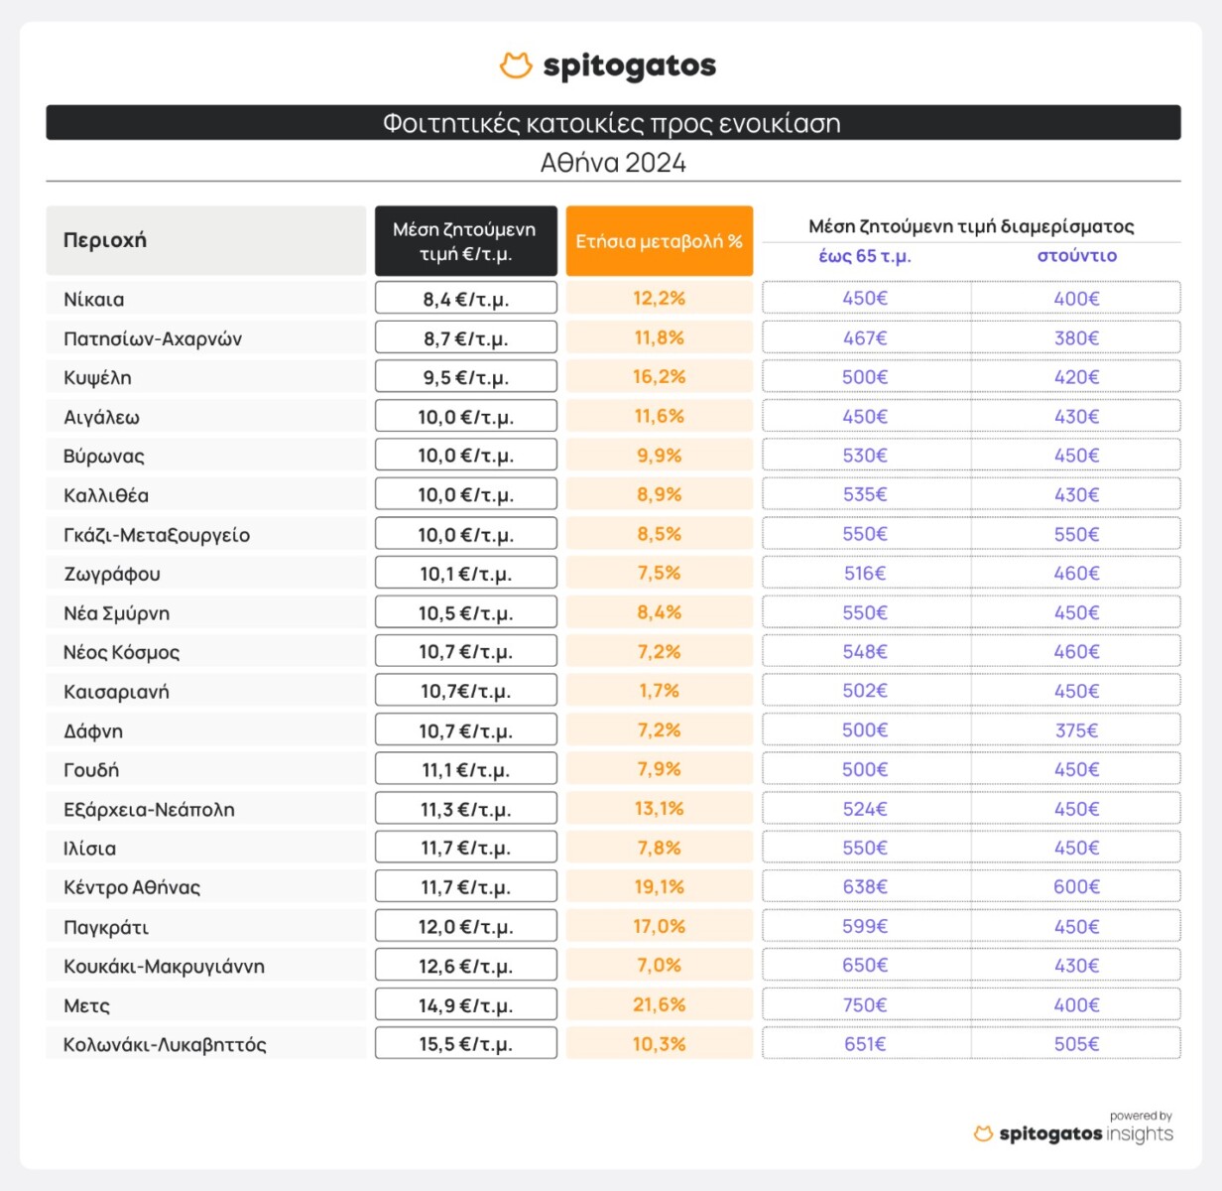Click the 15,5 €/τ.μ. price box for Κολωνάκι-Λυκαβηττός

(x=465, y=1044)
